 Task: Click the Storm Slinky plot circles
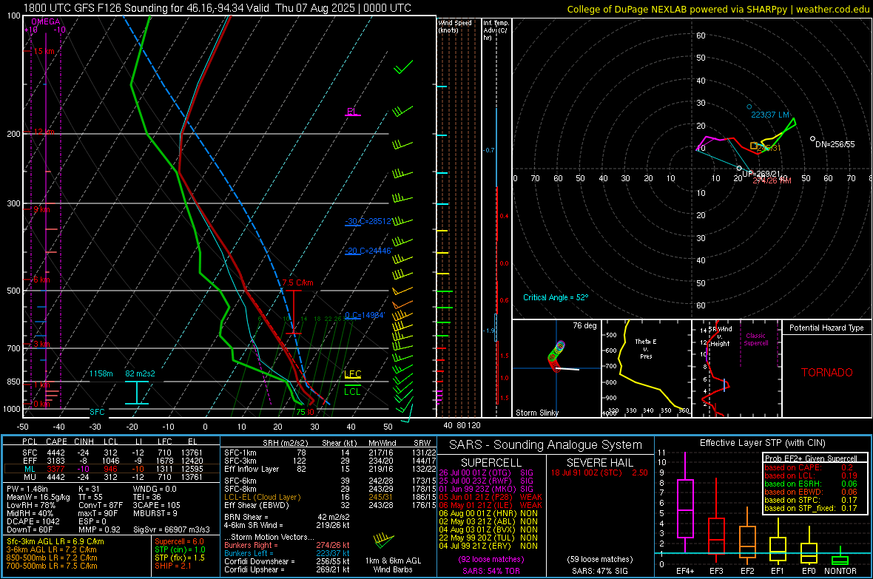[x=556, y=355]
